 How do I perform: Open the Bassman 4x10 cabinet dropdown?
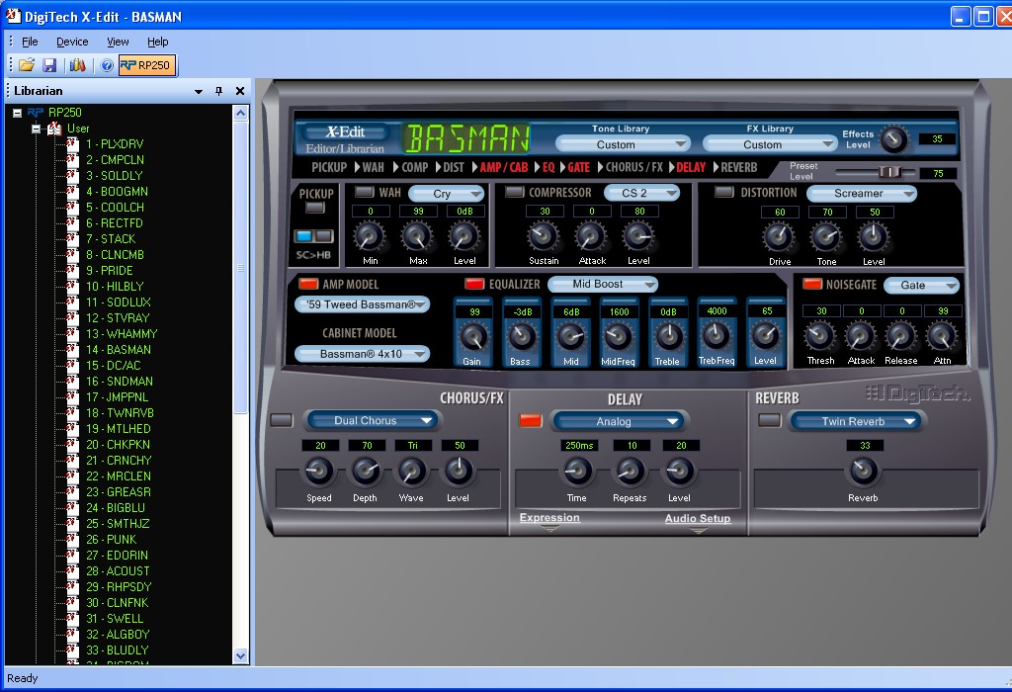[362, 354]
